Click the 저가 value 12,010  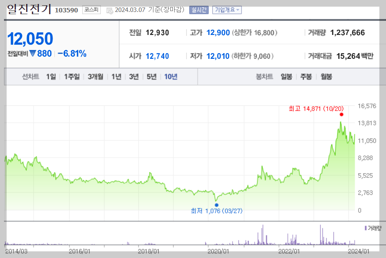218,56
